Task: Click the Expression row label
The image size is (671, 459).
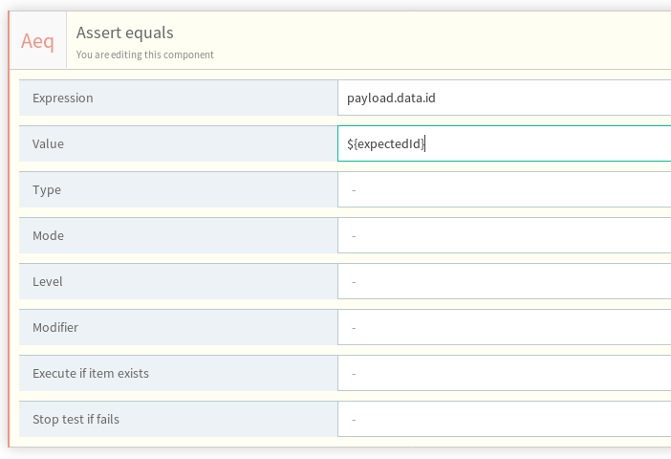Action: [63, 98]
